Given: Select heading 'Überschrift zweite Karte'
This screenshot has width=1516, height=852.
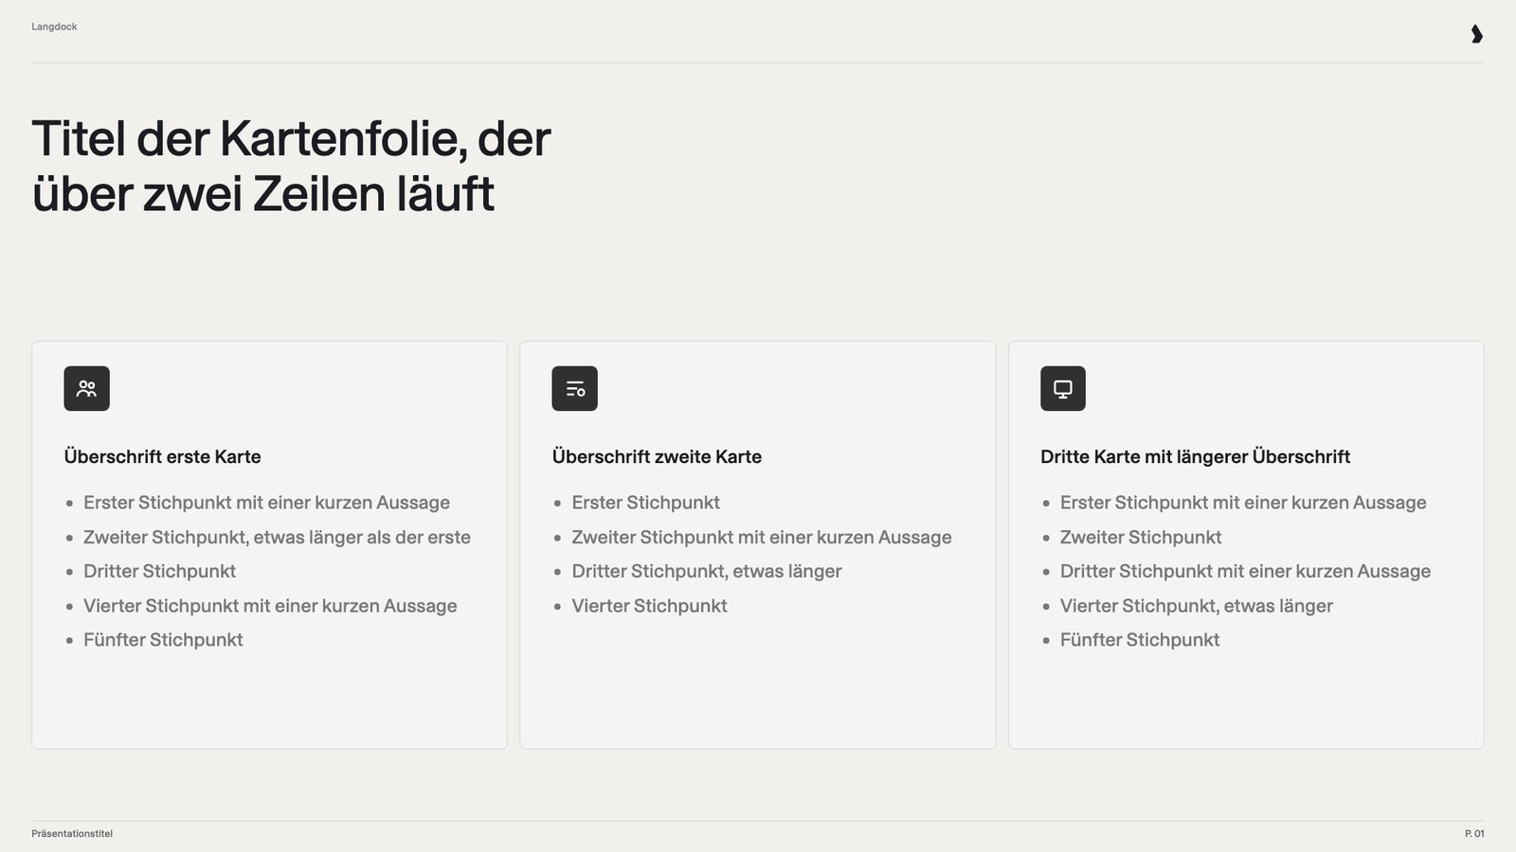Looking at the screenshot, I should point(657,456).
